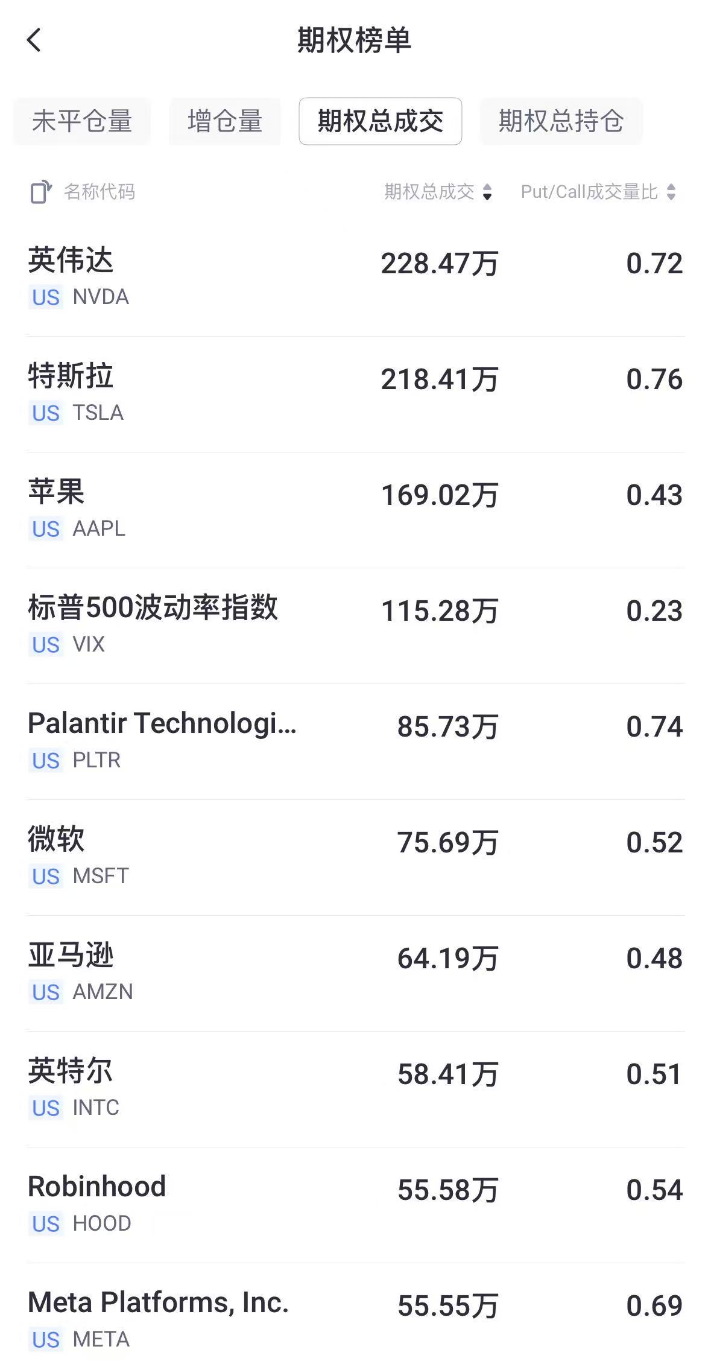Open the Robinhood HOOD row
711x1364 pixels.
click(x=355, y=1204)
